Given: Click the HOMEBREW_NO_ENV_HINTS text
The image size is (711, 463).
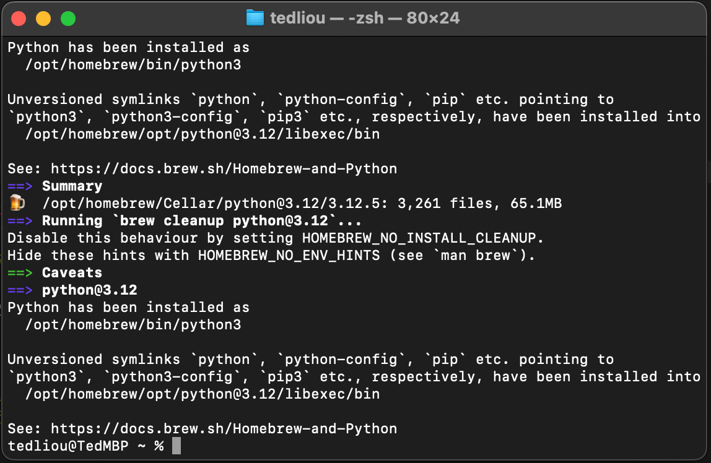Looking at the screenshot, I should point(289,256).
